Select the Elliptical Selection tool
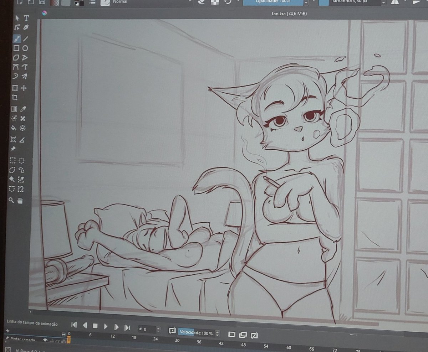This screenshot has height=352, width=428. tap(22, 161)
